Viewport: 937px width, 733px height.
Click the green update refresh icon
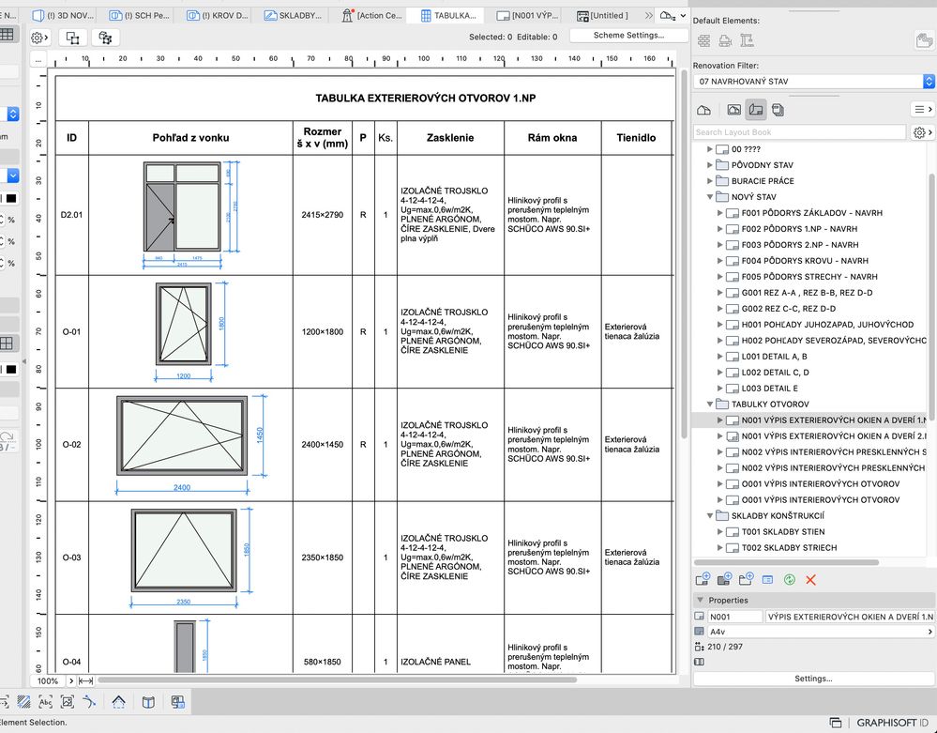pos(790,580)
